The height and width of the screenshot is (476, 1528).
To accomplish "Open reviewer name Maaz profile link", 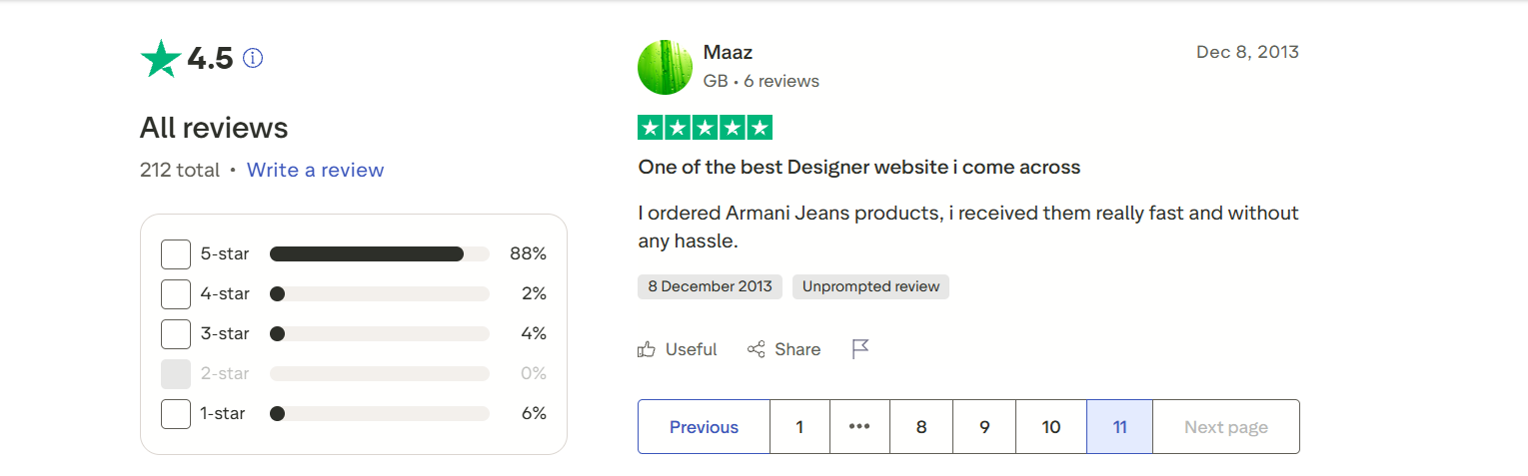I will (727, 52).
